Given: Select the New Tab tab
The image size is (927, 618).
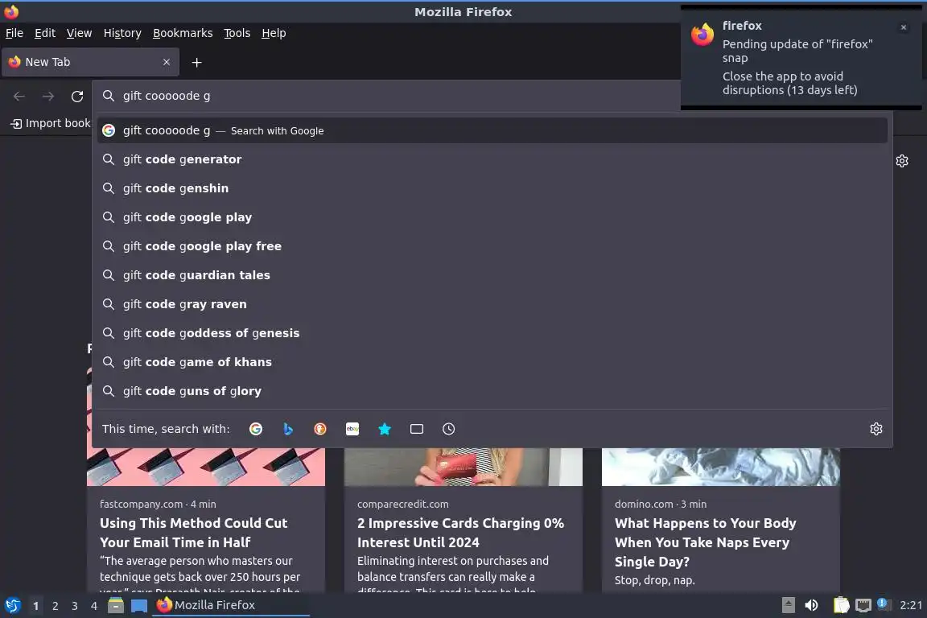Looking at the screenshot, I should coord(90,62).
